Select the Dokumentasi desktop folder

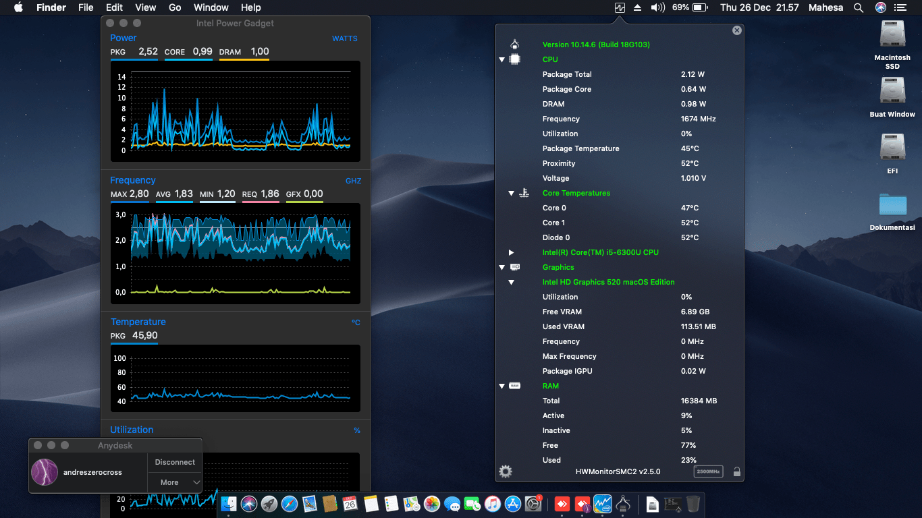[x=892, y=211]
